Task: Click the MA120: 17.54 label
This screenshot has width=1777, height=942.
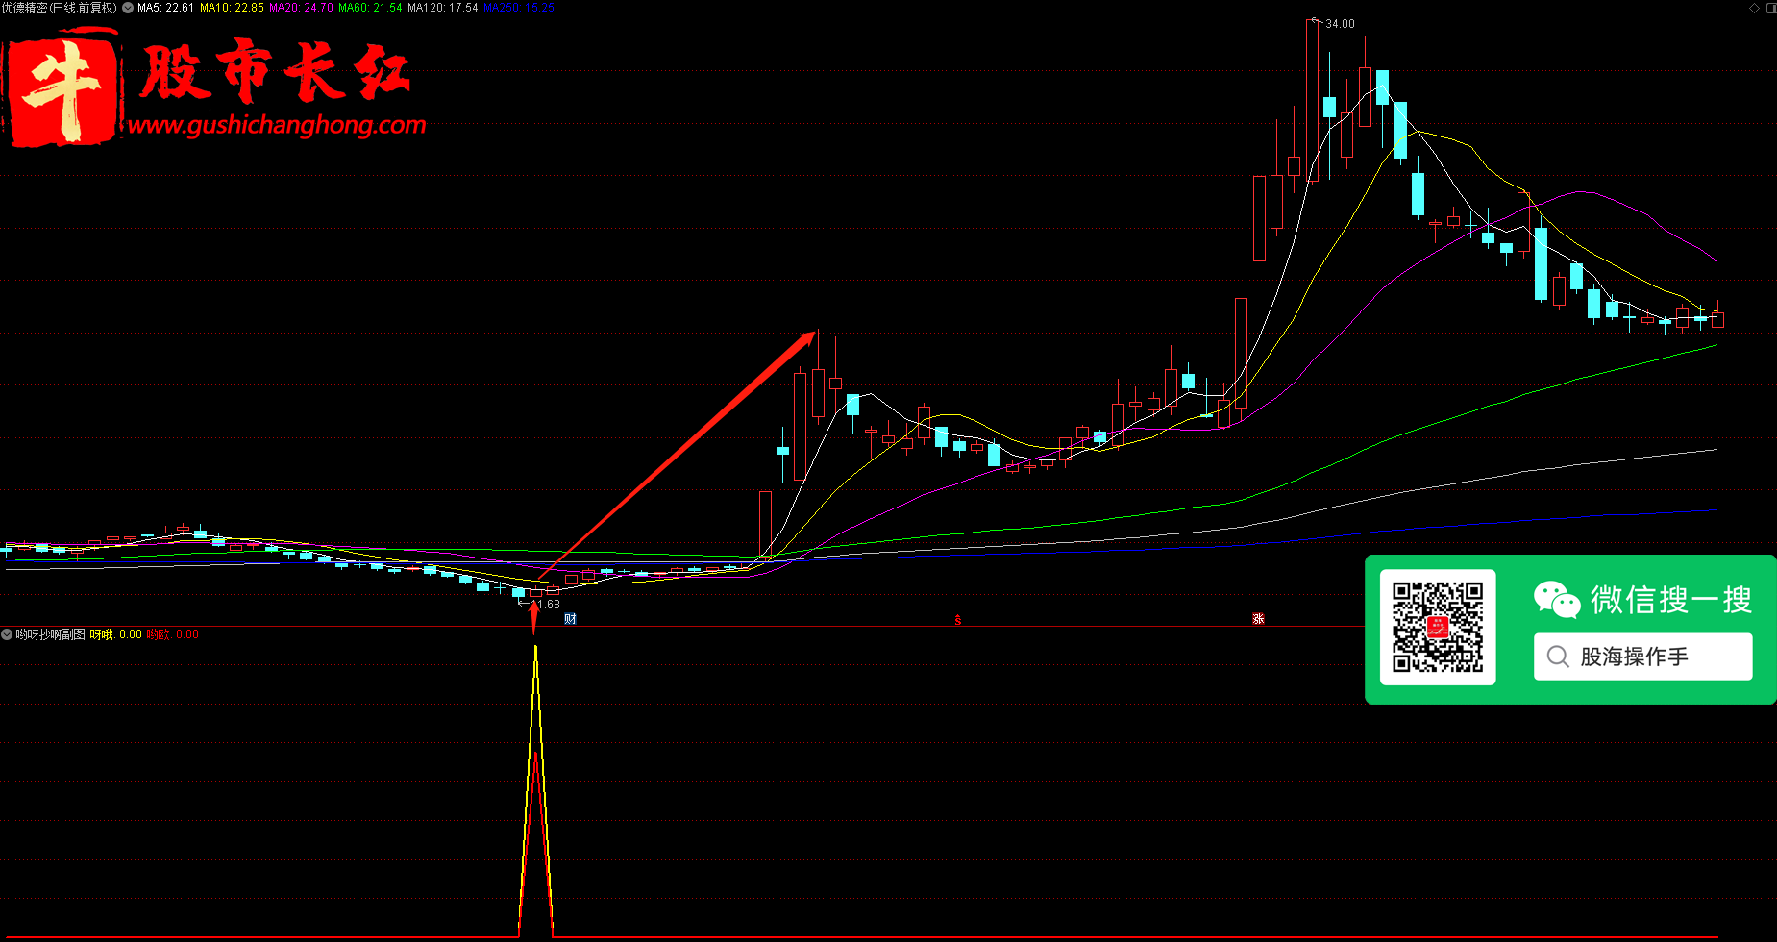Action: click(x=442, y=8)
